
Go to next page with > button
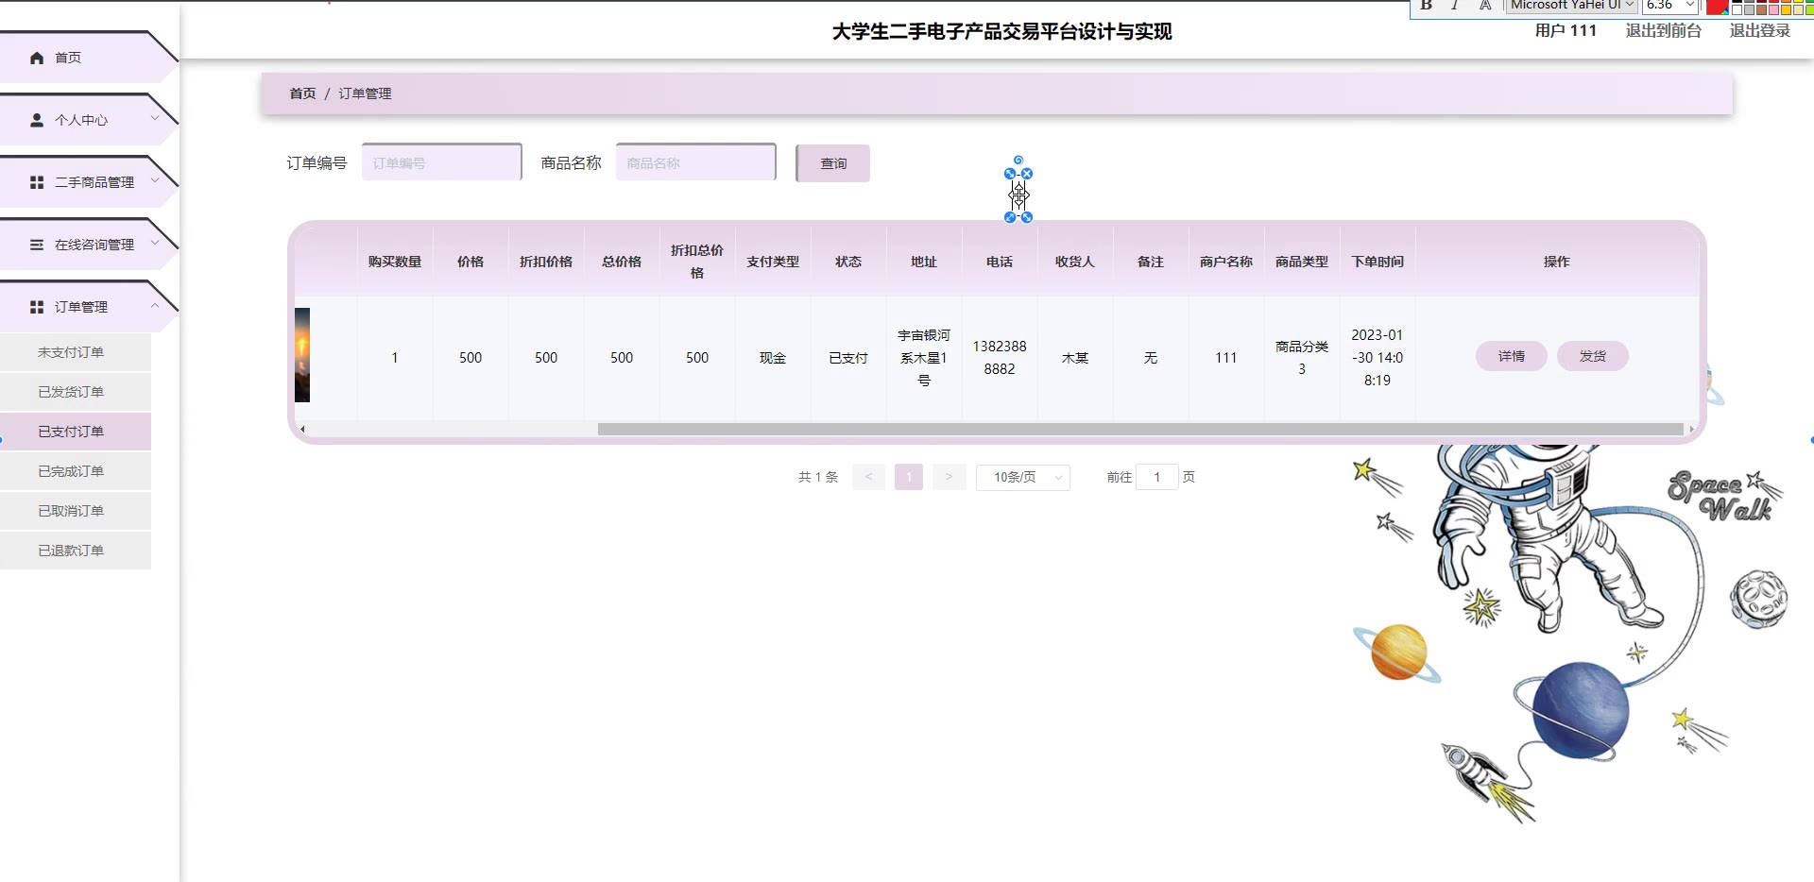(x=949, y=477)
